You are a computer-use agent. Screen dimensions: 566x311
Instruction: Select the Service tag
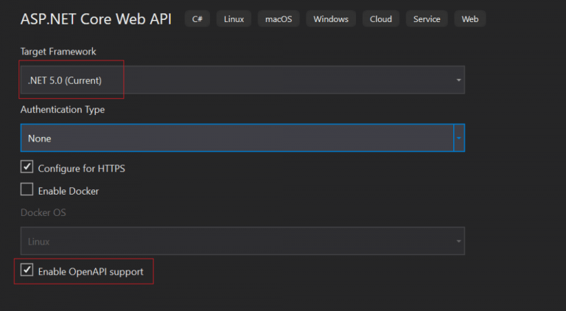pos(427,19)
